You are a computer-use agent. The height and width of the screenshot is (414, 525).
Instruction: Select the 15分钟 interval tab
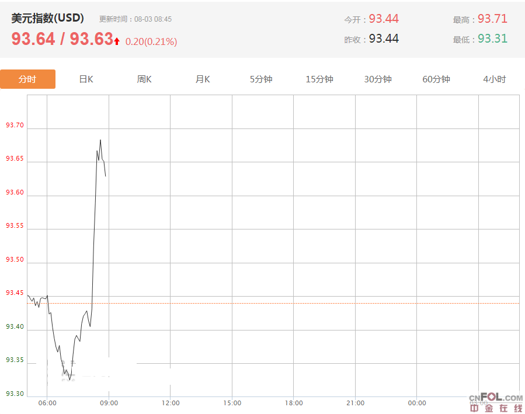(x=319, y=79)
